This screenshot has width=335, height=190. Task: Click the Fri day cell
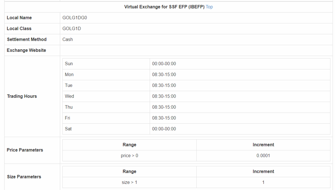[x=67, y=118]
